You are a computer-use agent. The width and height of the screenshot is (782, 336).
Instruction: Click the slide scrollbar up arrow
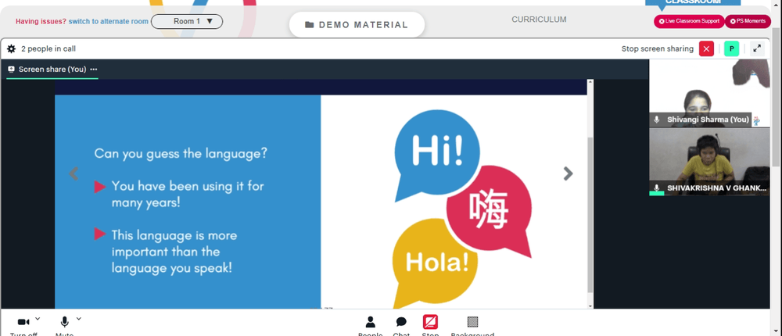click(590, 82)
